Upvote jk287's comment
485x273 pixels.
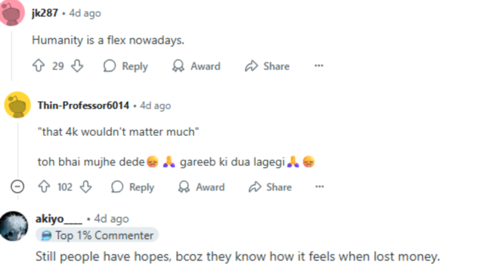[x=39, y=66]
